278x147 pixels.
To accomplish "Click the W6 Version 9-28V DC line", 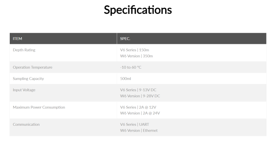I will click(140, 96).
